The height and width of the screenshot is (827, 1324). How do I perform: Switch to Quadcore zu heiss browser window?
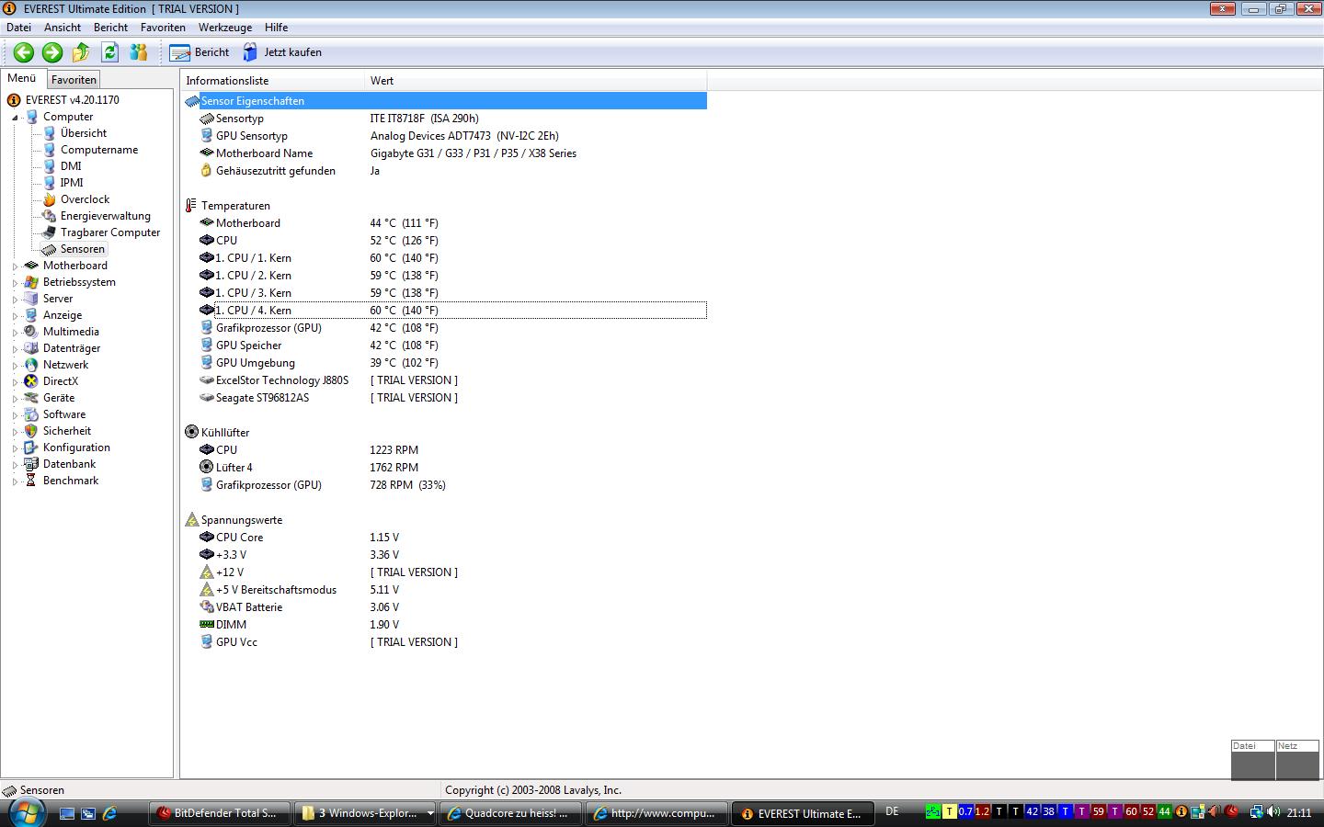tap(511, 813)
